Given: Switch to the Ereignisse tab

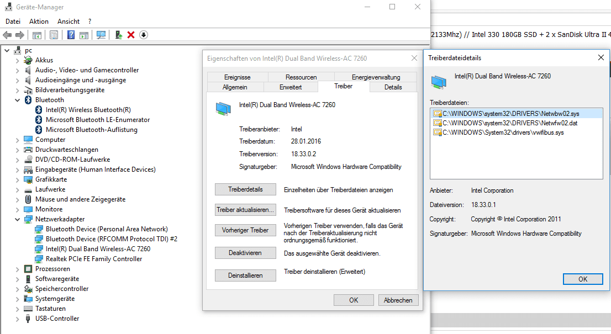Looking at the screenshot, I should pyautogui.click(x=238, y=77).
